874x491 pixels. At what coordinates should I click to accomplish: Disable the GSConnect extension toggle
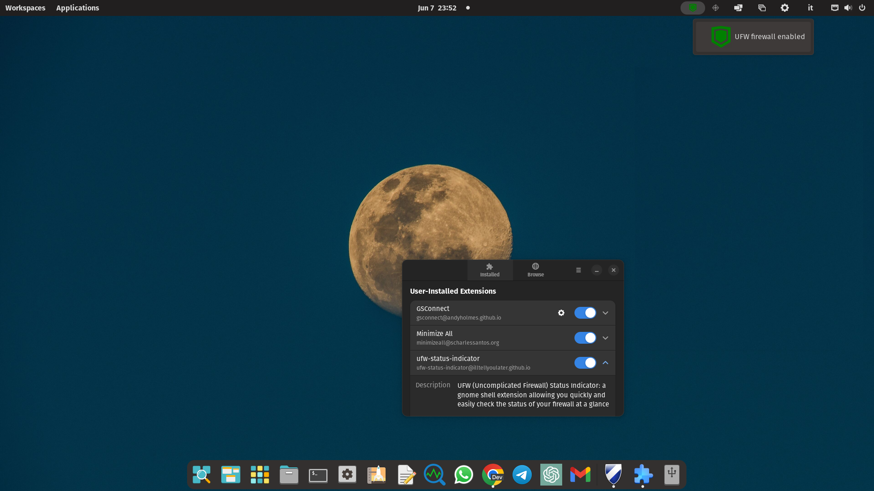[585, 313]
